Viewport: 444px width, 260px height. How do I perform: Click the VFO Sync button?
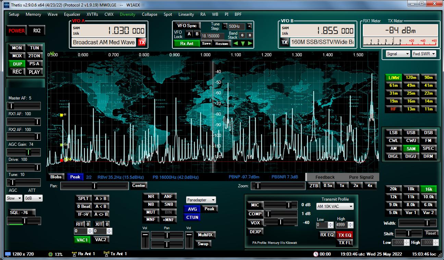click(x=187, y=26)
